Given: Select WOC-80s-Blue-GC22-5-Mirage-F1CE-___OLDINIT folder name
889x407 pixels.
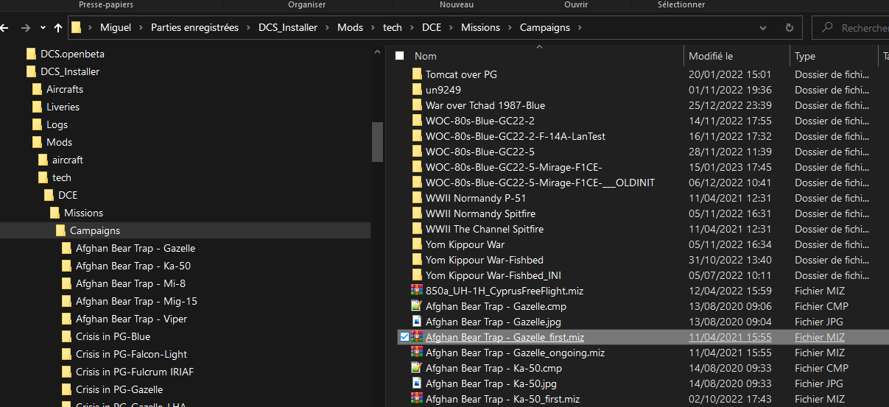Looking at the screenshot, I should point(540,183).
